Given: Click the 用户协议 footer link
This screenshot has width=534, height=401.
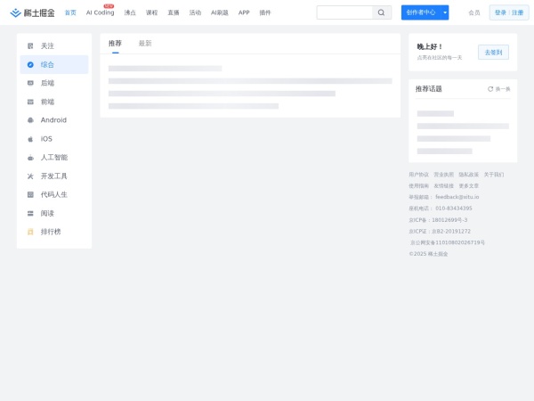Looking at the screenshot, I should click(x=418, y=175).
